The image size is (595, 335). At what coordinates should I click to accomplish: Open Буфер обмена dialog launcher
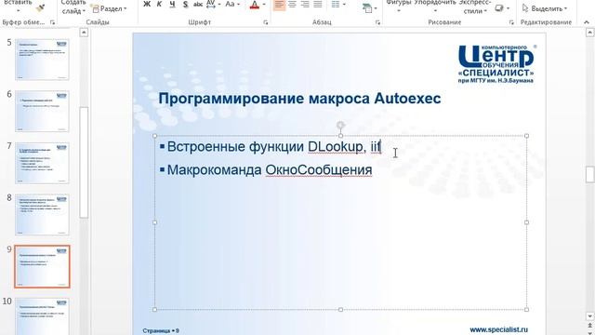point(52,22)
